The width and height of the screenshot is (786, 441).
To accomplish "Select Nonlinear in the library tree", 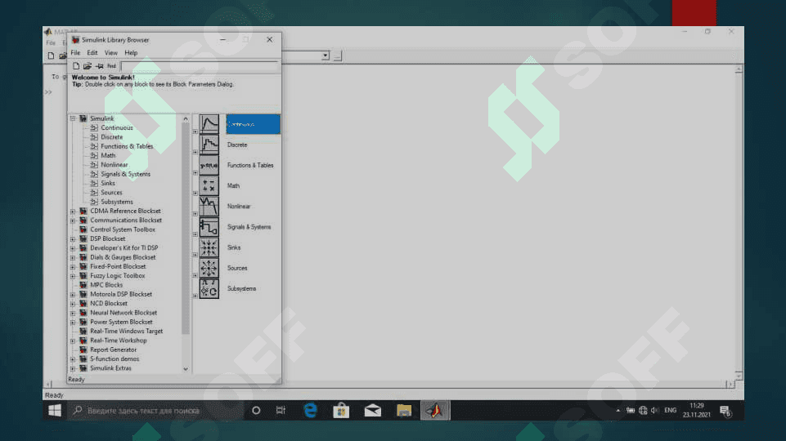I will 115,165.
